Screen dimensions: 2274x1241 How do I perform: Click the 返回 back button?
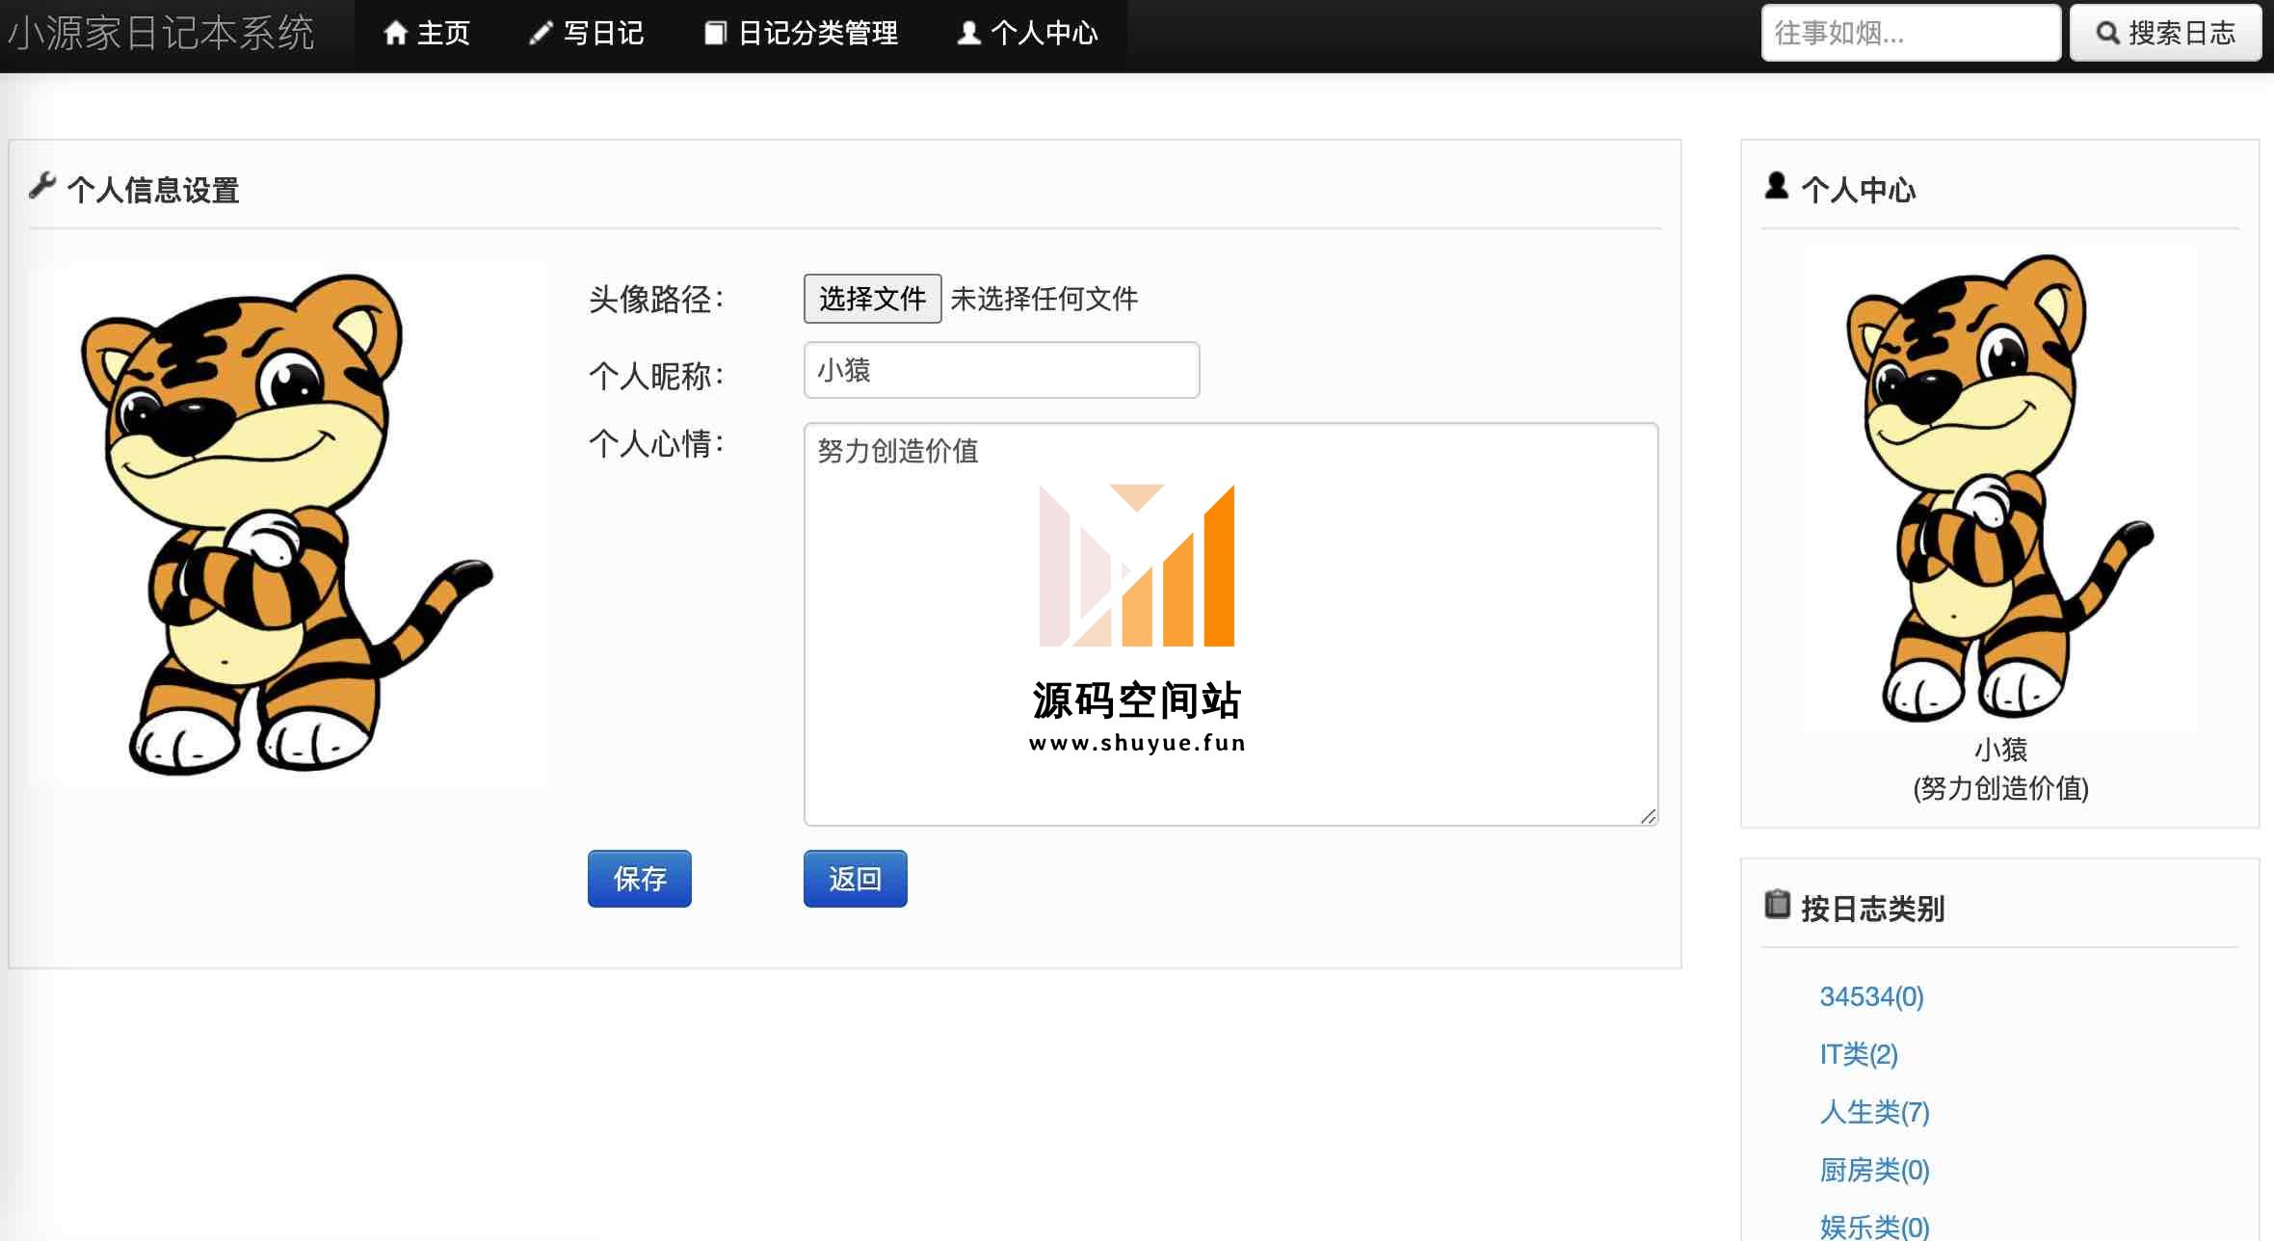coord(856,879)
